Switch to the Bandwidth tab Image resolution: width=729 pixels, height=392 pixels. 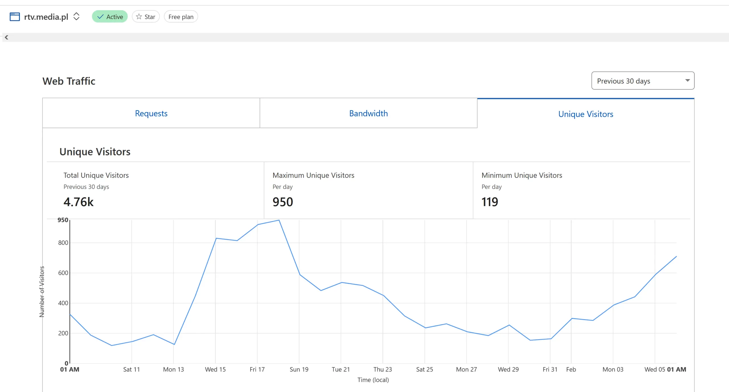[x=368, y=113]
